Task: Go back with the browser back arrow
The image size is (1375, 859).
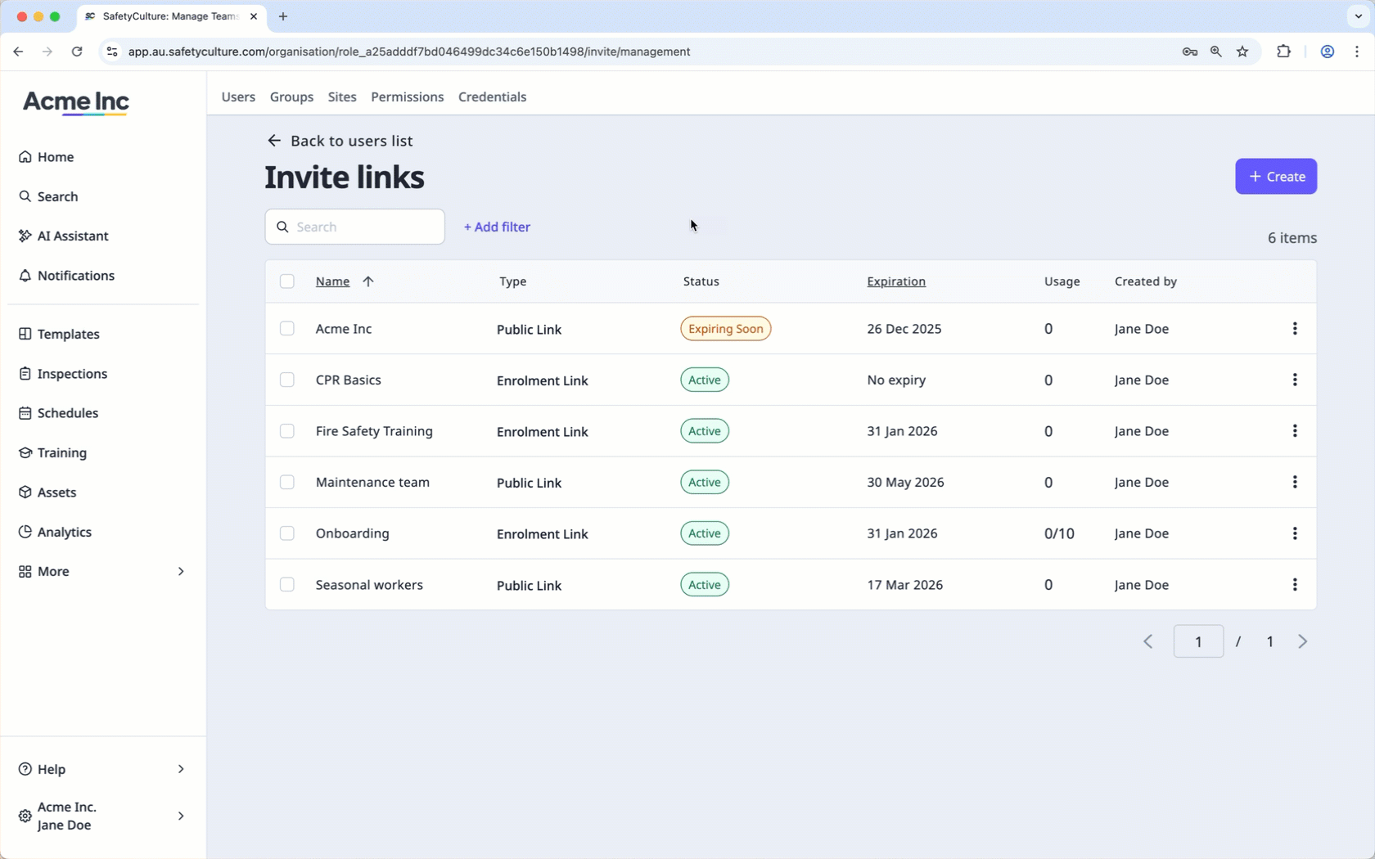Action: click(x=18, y=52)
